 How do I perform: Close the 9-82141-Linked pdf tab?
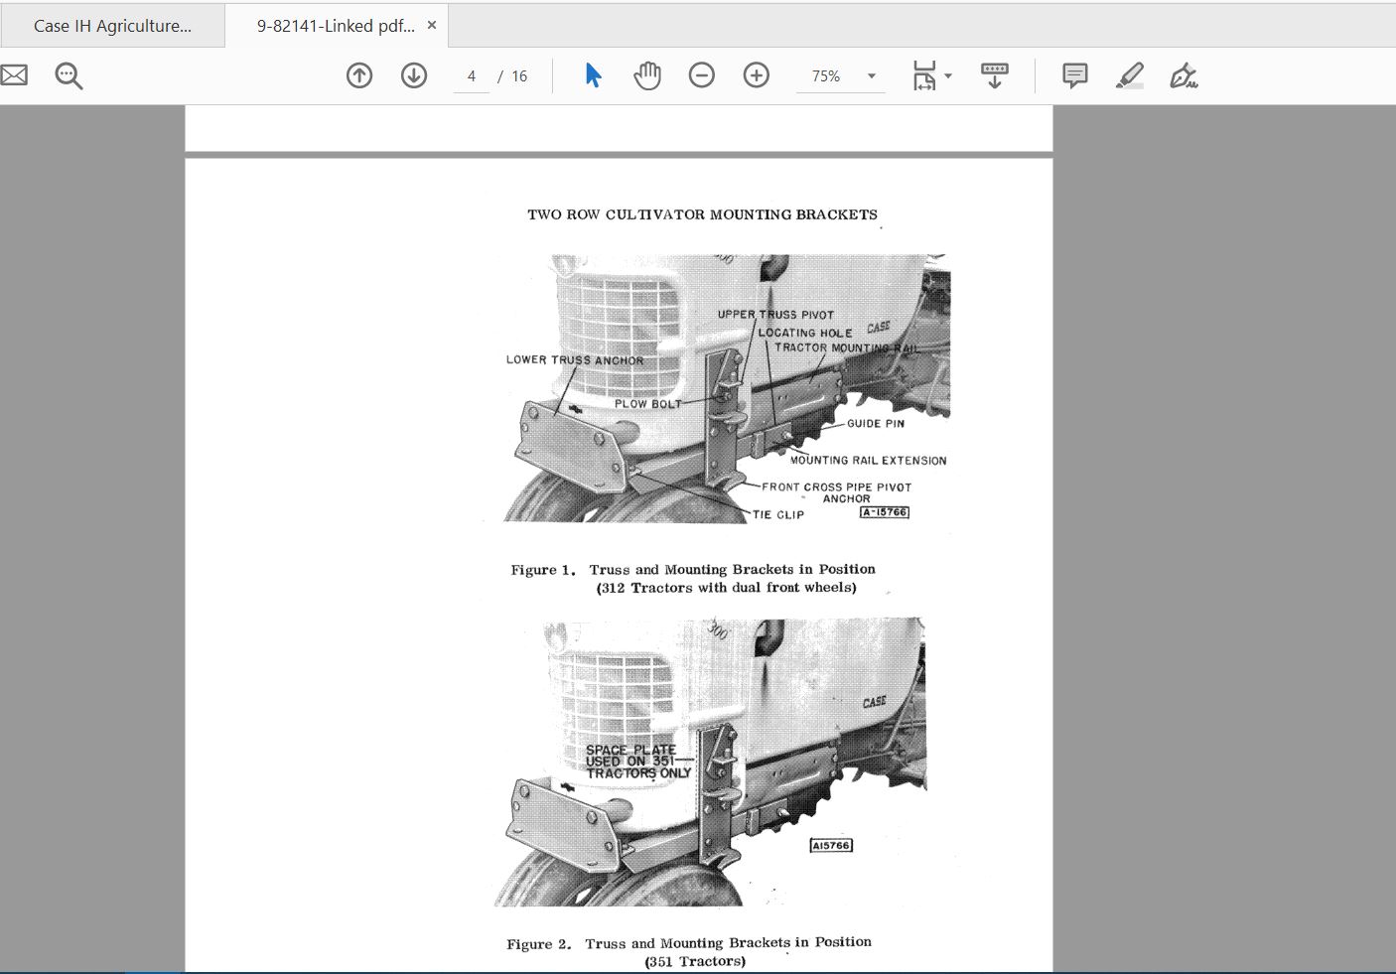[432, 25]
